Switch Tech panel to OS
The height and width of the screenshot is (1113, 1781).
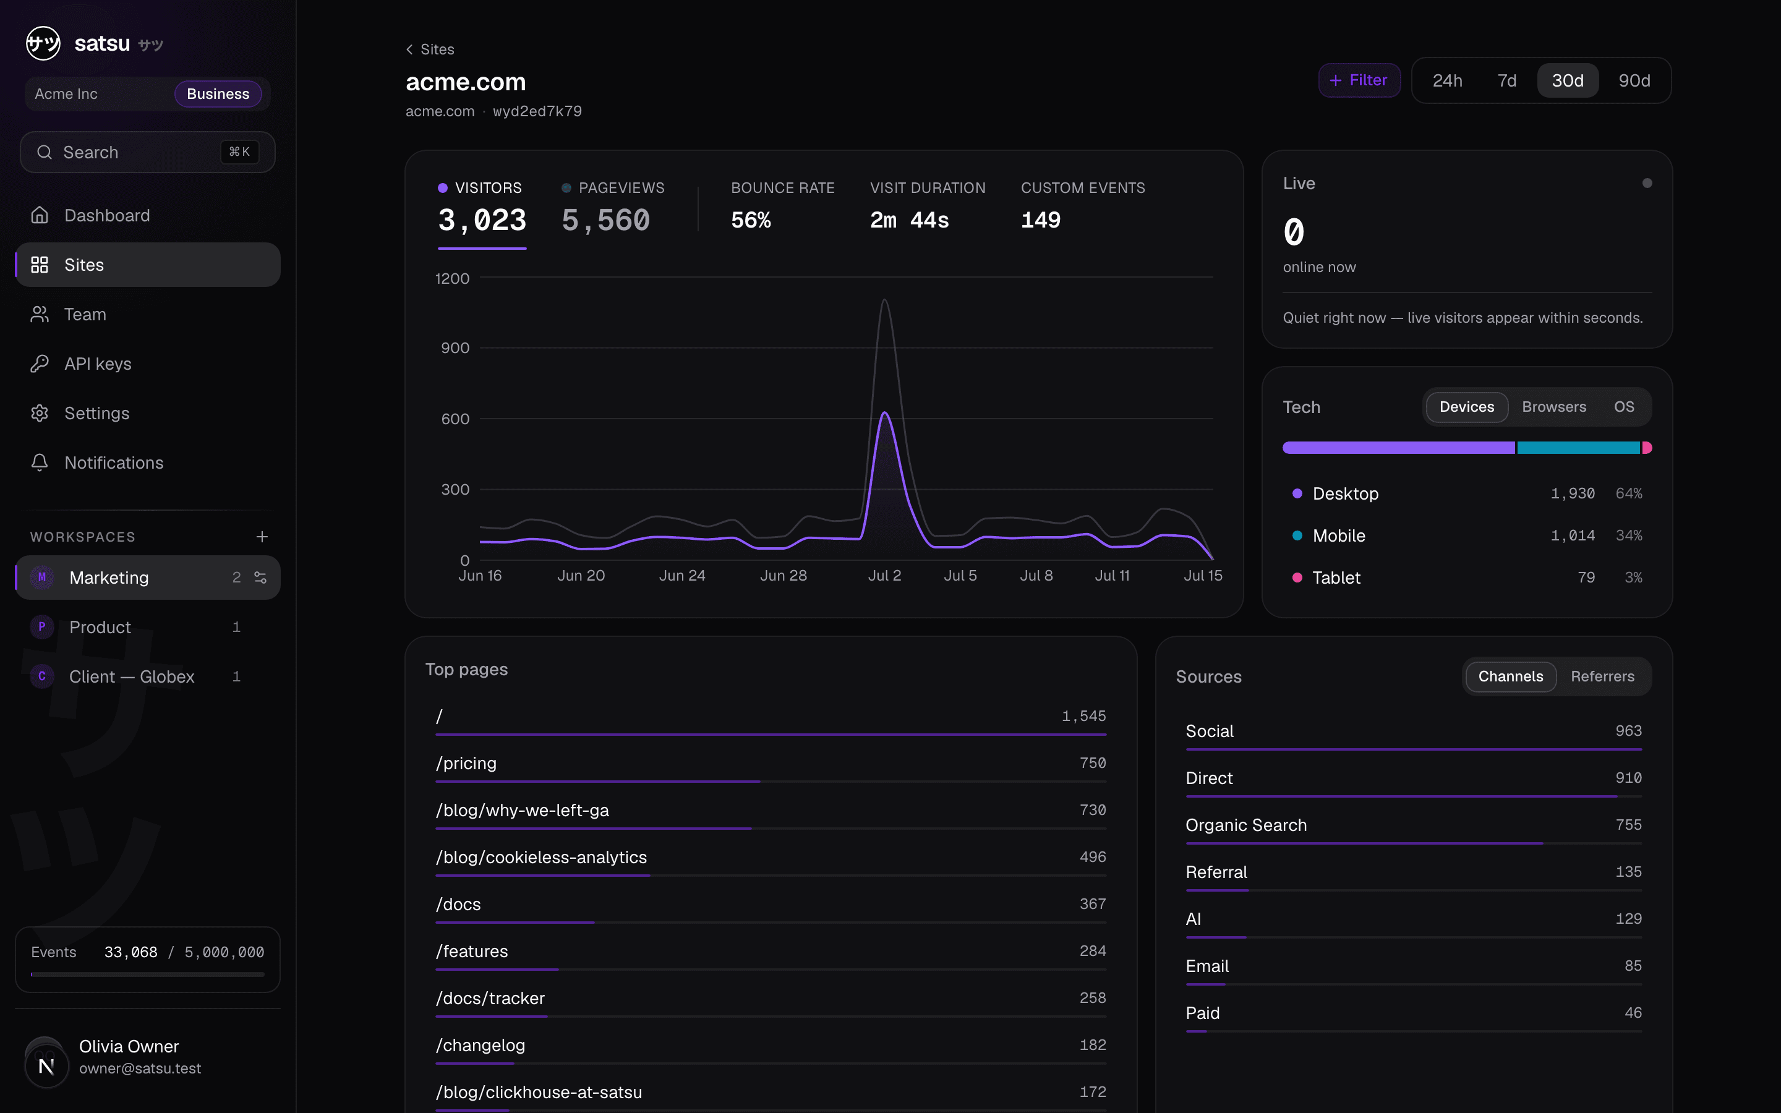click(1623, 407)
